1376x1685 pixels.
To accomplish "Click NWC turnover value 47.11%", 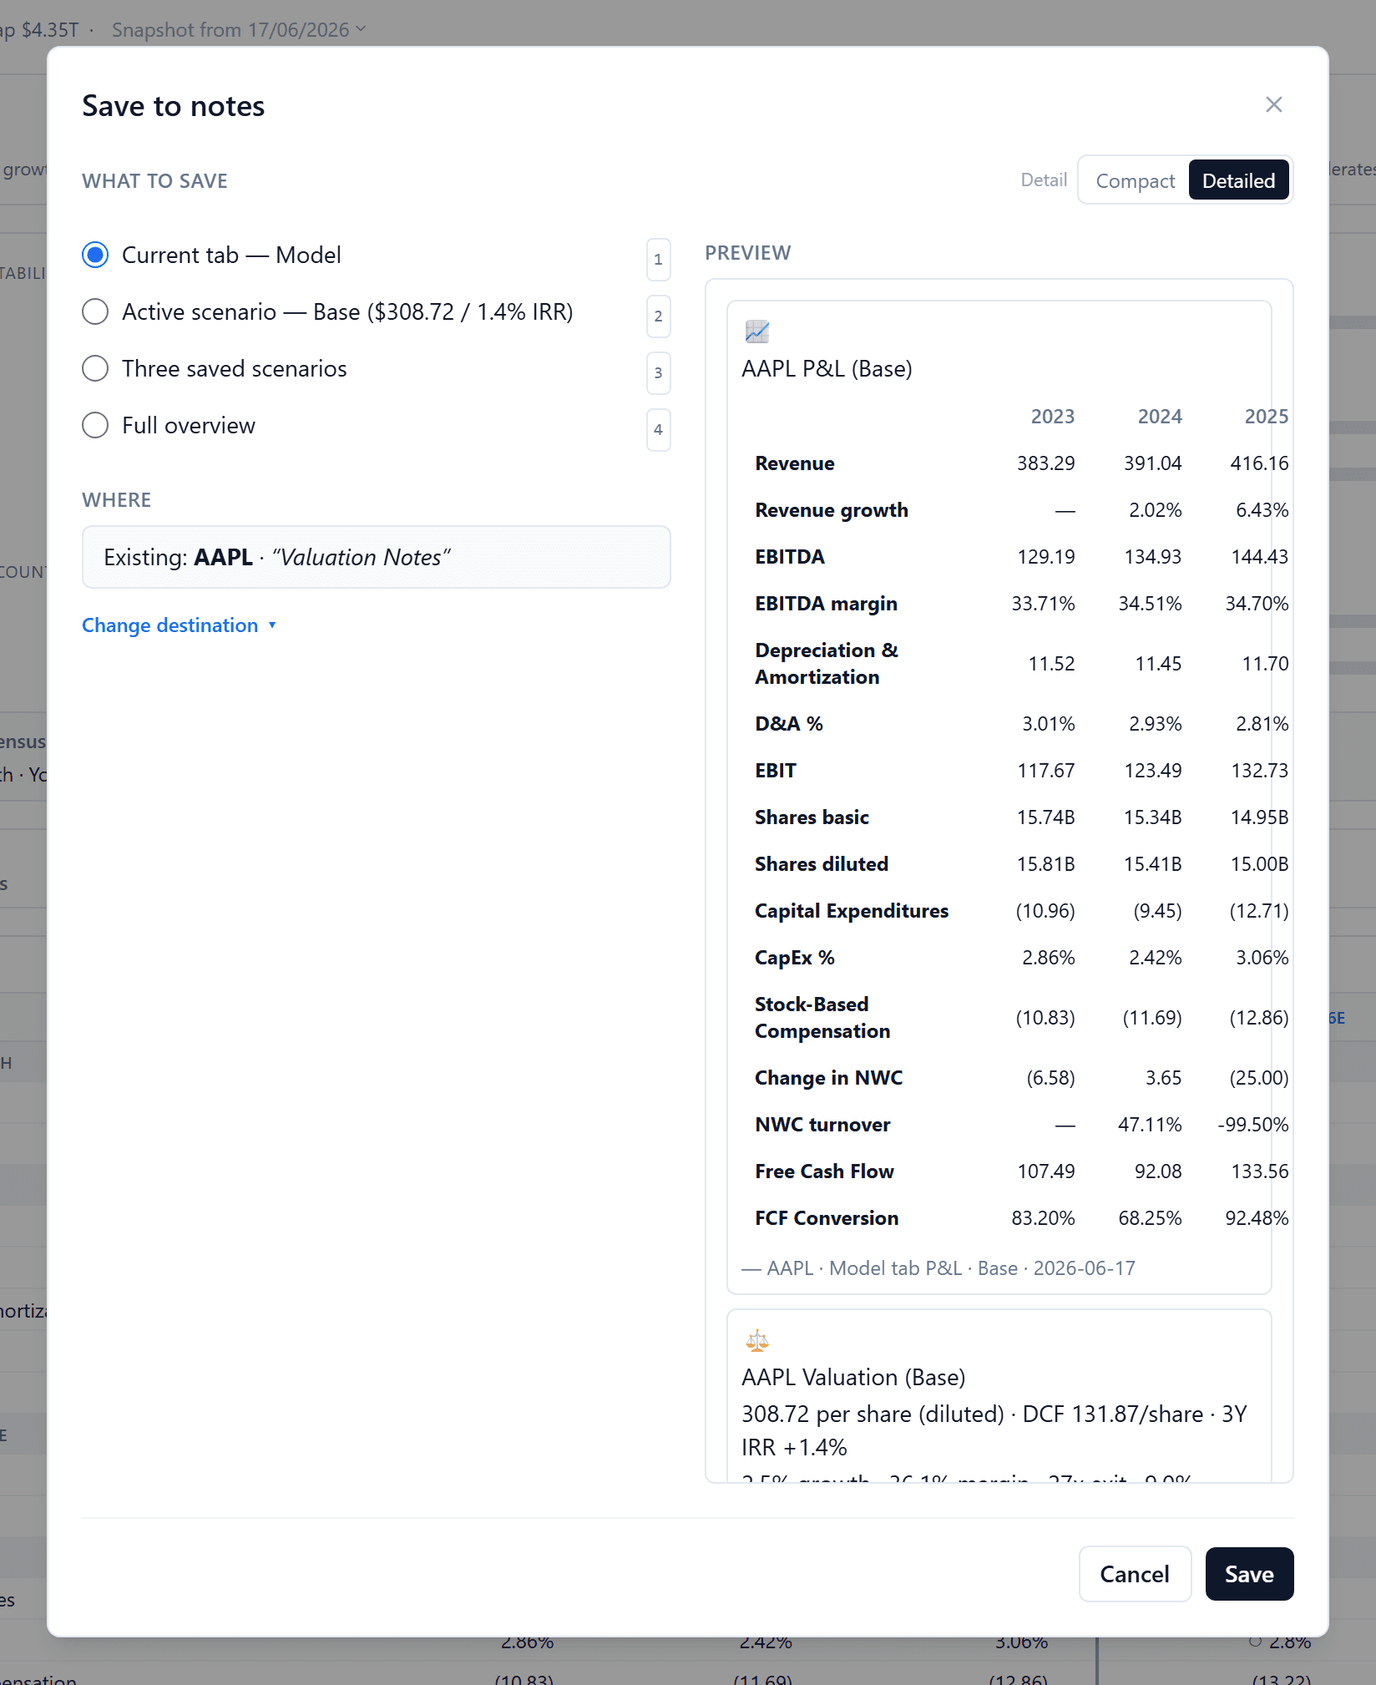I will point(1150,1125).
